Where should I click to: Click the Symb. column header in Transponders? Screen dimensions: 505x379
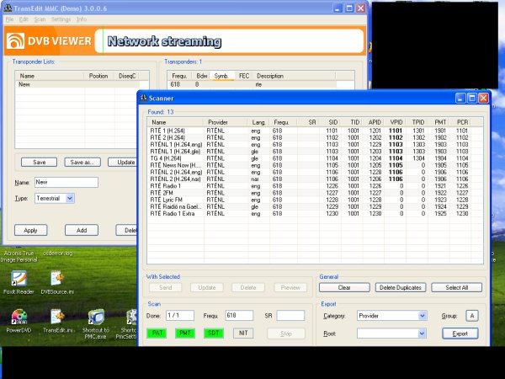[x=221, y=76]
